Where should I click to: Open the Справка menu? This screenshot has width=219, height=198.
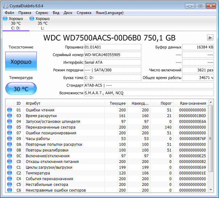[x=84, y=13]
